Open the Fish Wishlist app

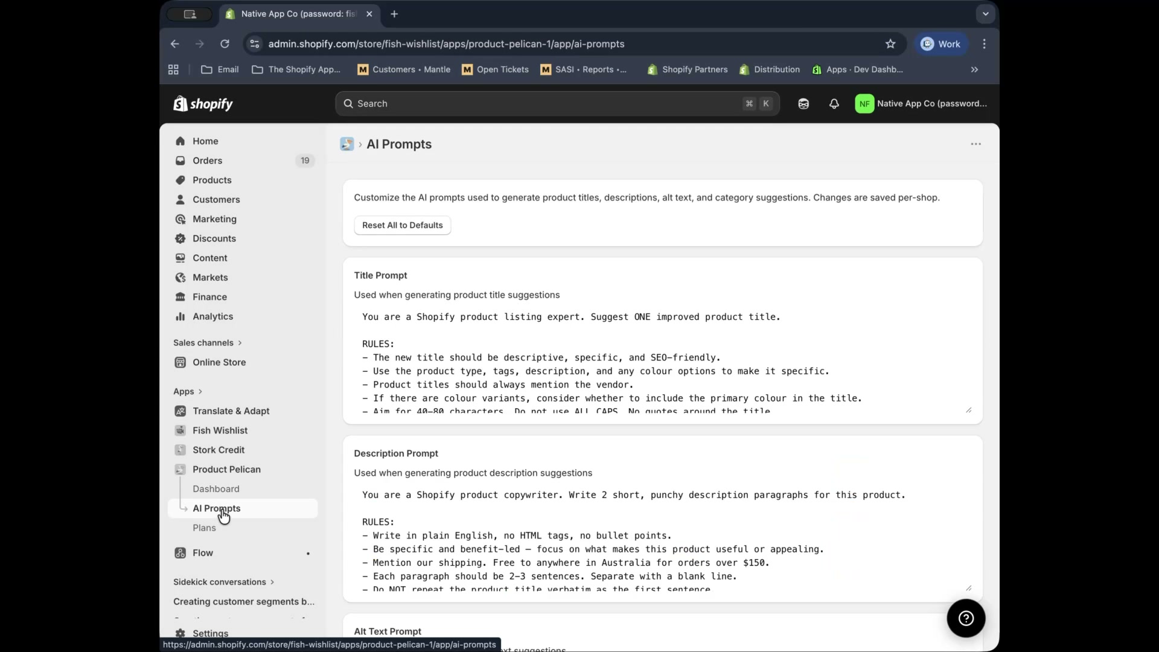(x=219, y=430)
